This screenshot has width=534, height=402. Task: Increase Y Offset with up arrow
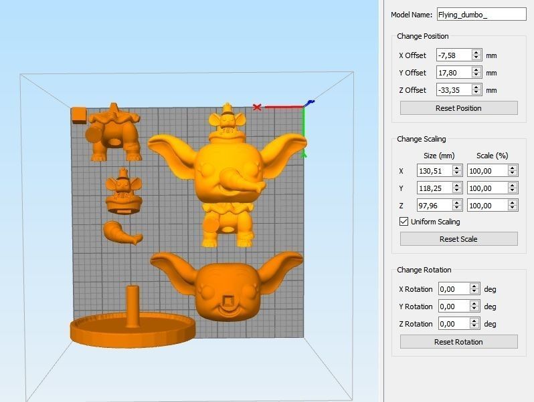[476, 69]
